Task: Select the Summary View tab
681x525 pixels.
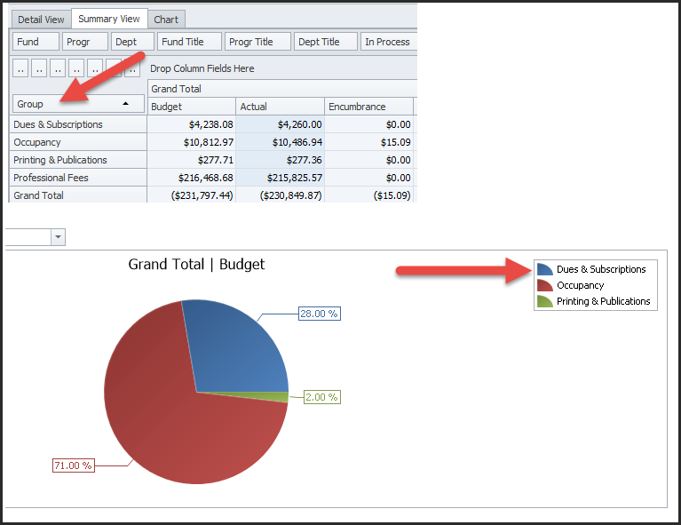Action: point(109,19)
